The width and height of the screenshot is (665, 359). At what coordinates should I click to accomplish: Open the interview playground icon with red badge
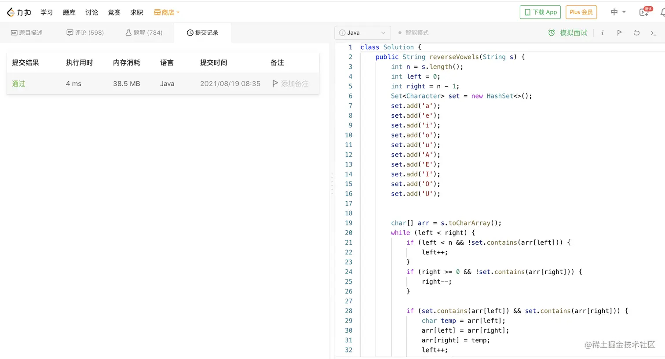pos(644,12)
